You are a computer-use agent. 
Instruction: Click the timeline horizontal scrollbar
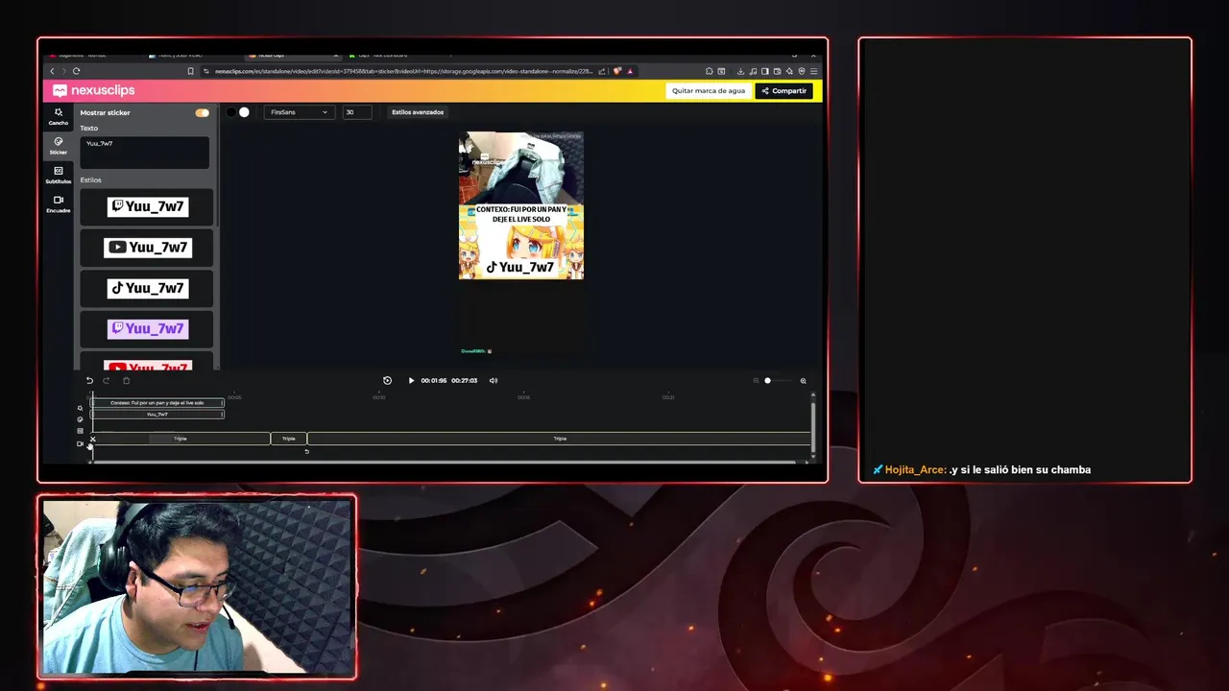tap(444, 462)
